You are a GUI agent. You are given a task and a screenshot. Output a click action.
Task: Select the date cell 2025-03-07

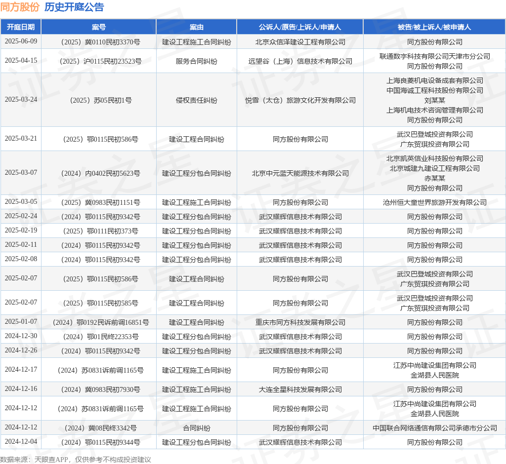[21, 173]
